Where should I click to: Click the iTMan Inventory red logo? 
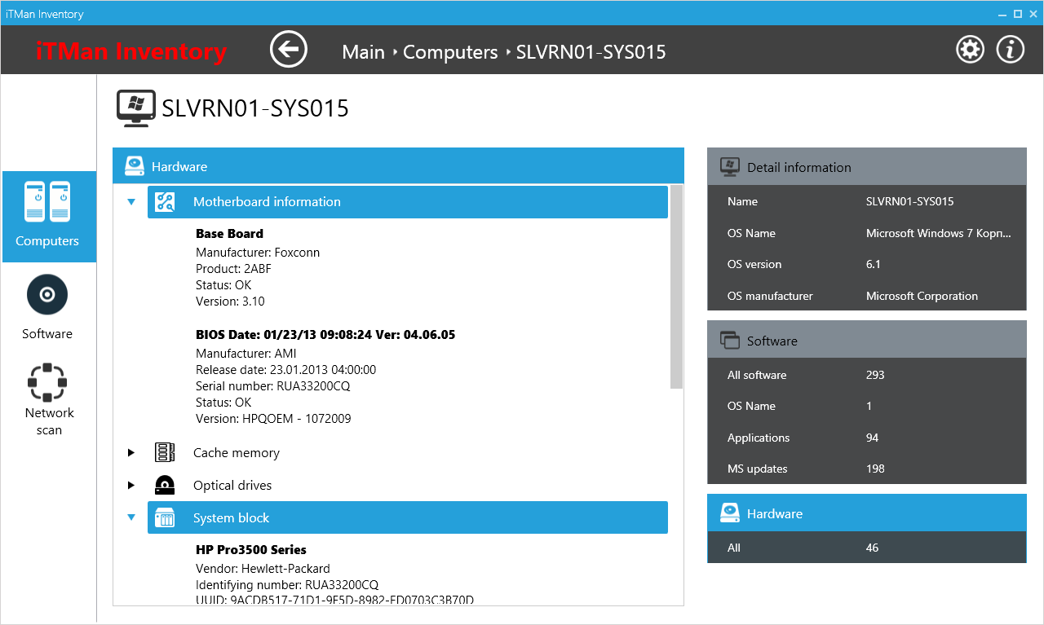pos(131,51)
